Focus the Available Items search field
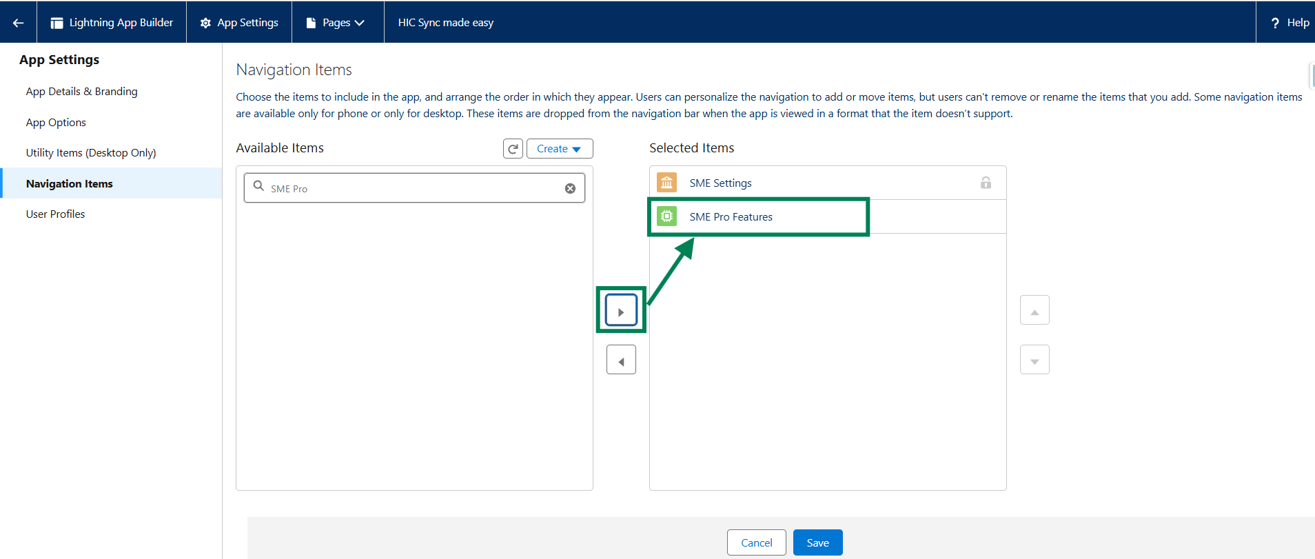The image size is (1315, 559). tap(414, 189)
